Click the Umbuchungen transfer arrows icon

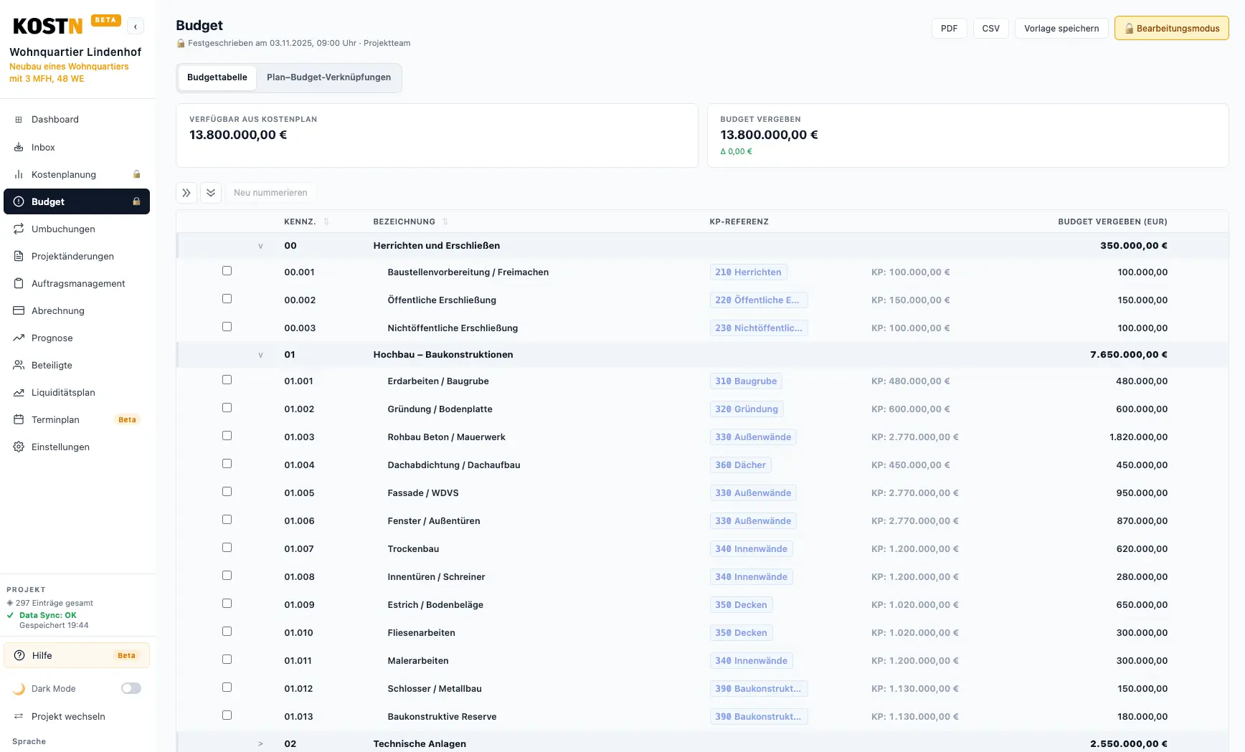tap(19, 229)
